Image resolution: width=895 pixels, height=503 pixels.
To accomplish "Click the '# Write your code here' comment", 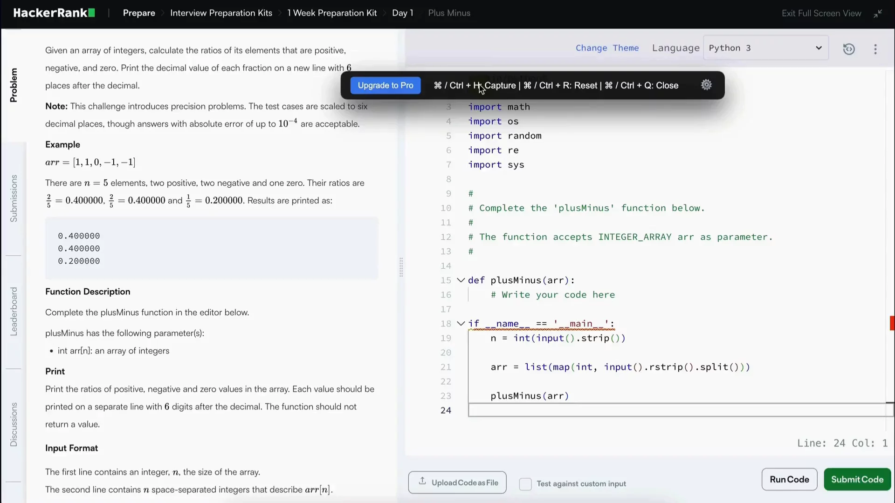I will click(x=552, y=295).
